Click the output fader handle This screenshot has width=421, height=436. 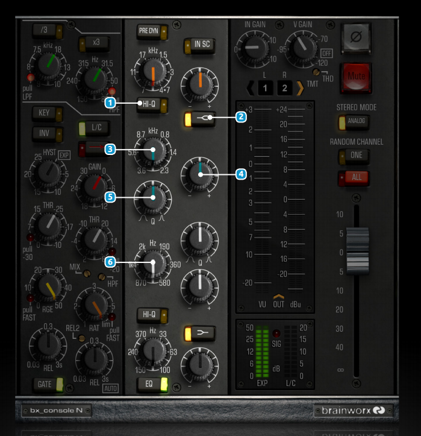click(x=358, y=251)
